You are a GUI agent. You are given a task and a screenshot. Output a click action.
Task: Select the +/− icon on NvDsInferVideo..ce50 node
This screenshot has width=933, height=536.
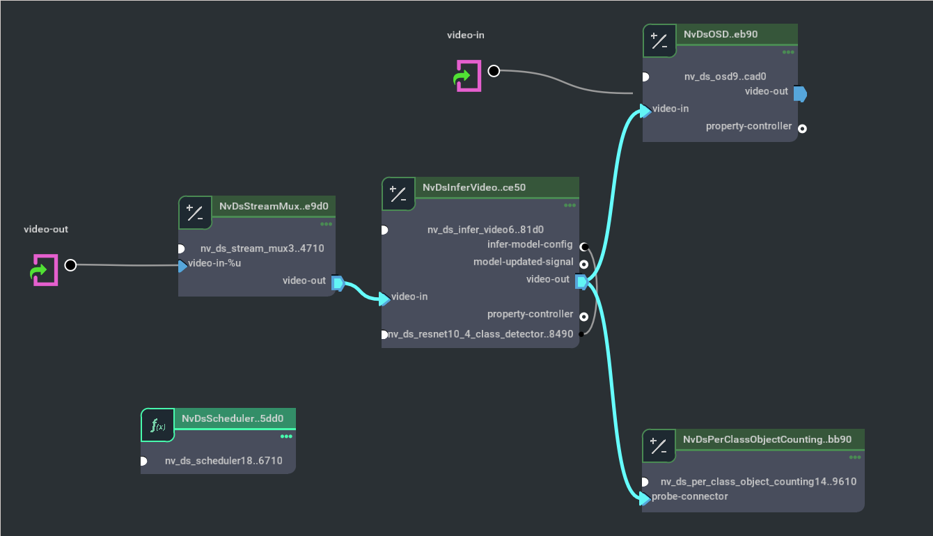pyautogui.click(x=398, y=194)
